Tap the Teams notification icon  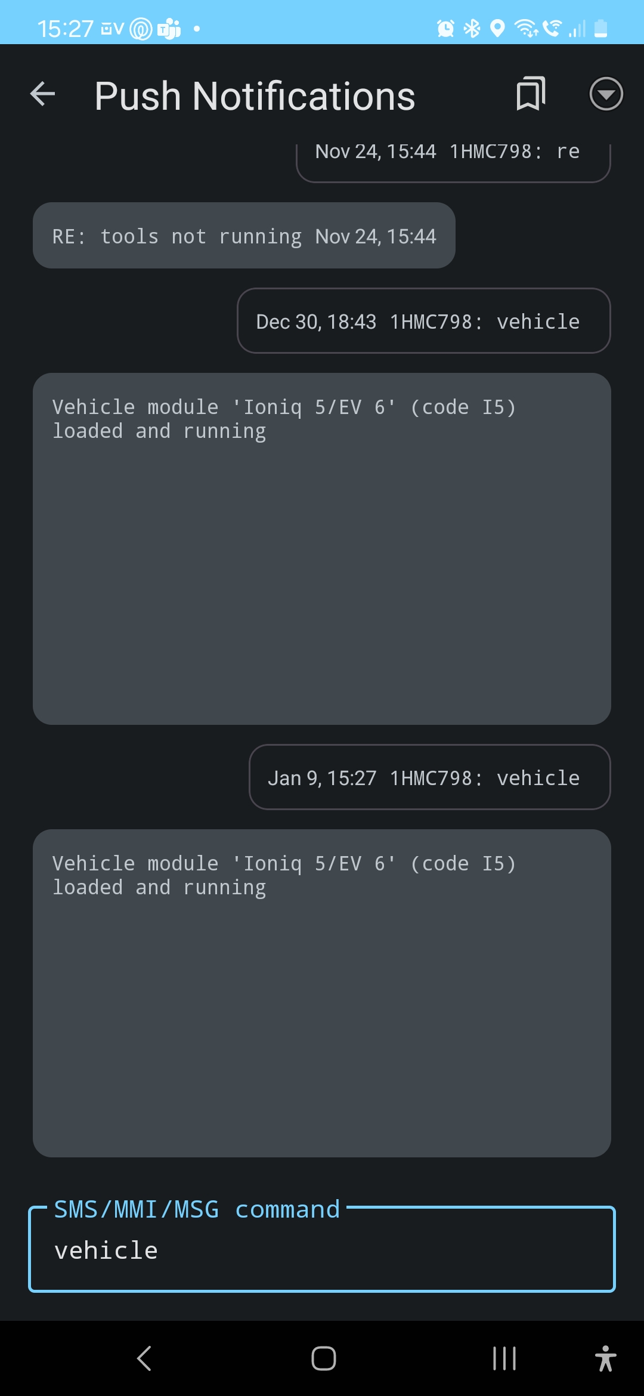[169, 29]
